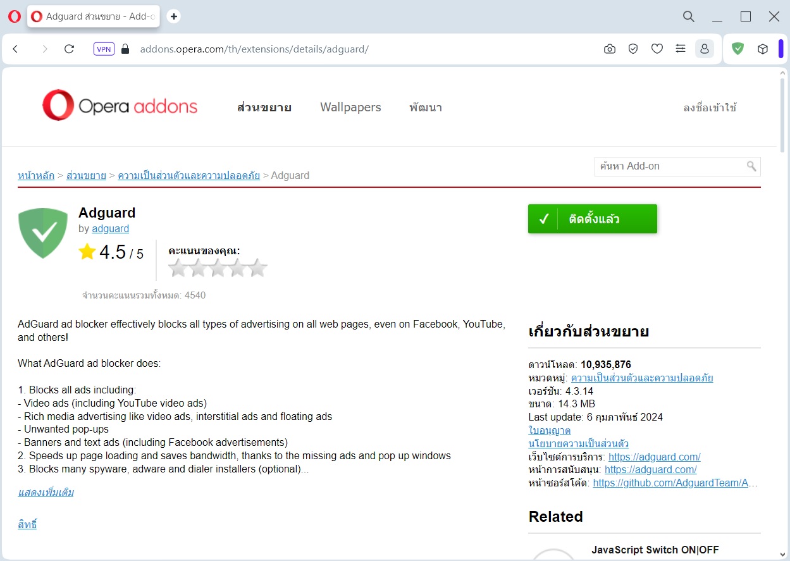Viewport: 790px width, 561px height.
Task: Click the site security padlock icon
Action: point(125,49)
